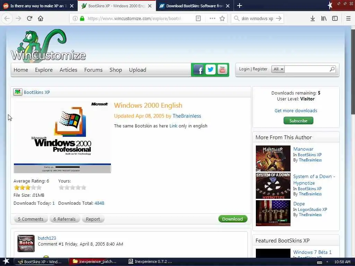Open a new browser tab
Screen dimensions: 355x266
pos(239,6)
